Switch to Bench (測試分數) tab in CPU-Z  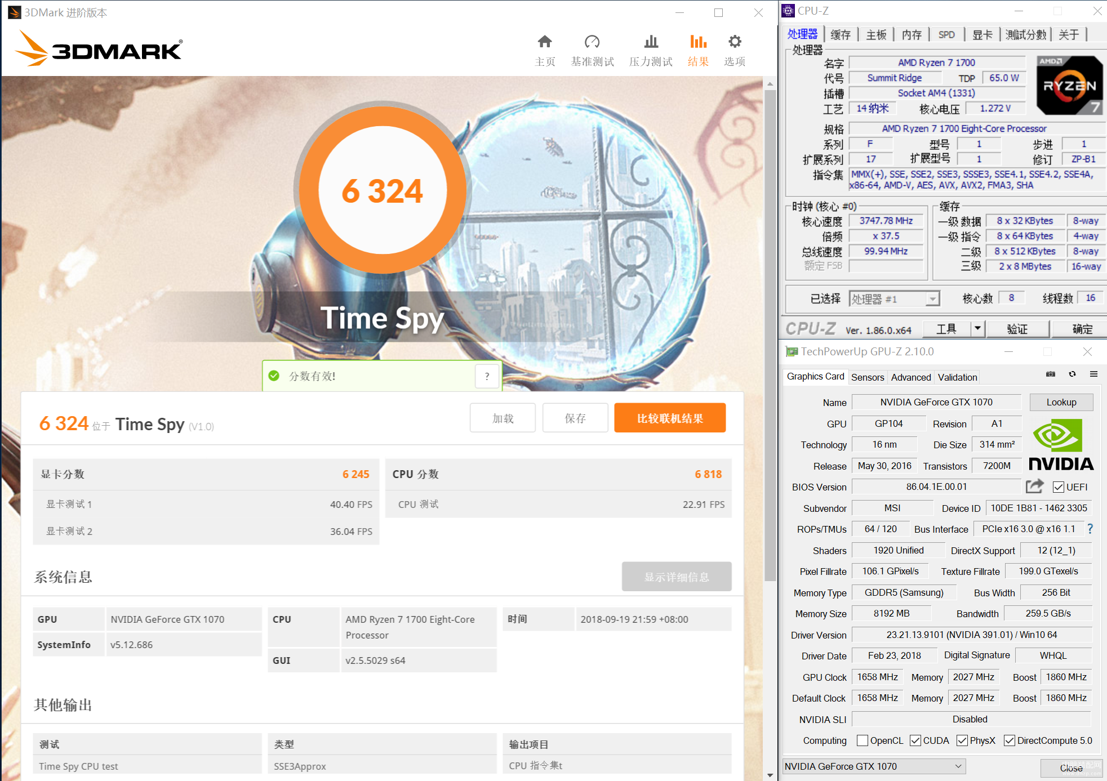tap(1026, 34)
